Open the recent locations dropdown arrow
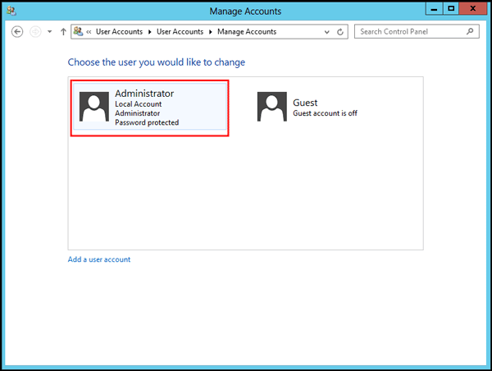Screen dimensions: 492x371 pos(49,32)
